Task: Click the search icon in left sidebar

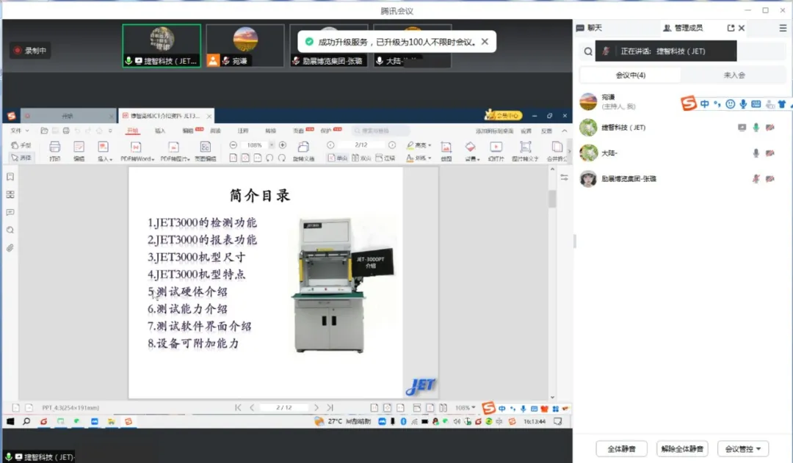Action: [x=10, y=230]
